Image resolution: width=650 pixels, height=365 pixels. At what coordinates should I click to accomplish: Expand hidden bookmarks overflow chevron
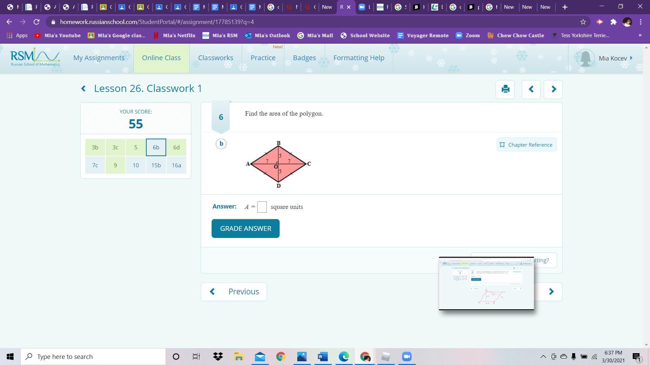[x=640, y=35]
